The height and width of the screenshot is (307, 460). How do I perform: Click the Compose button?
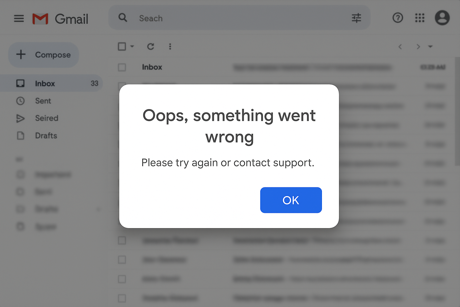coord(43,55)
